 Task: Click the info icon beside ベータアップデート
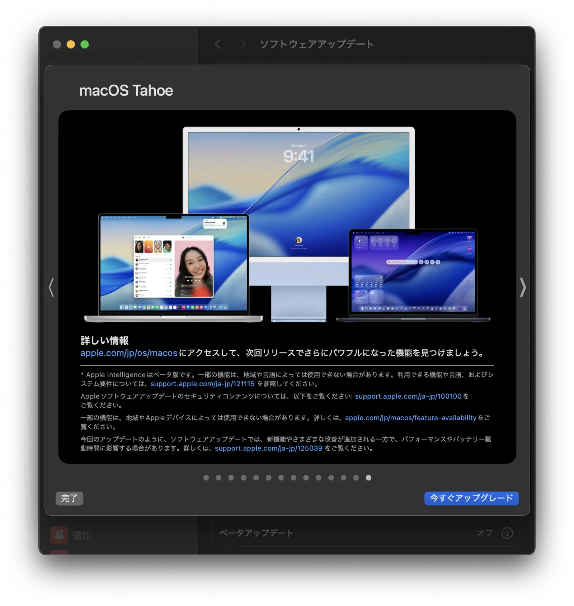507,533
